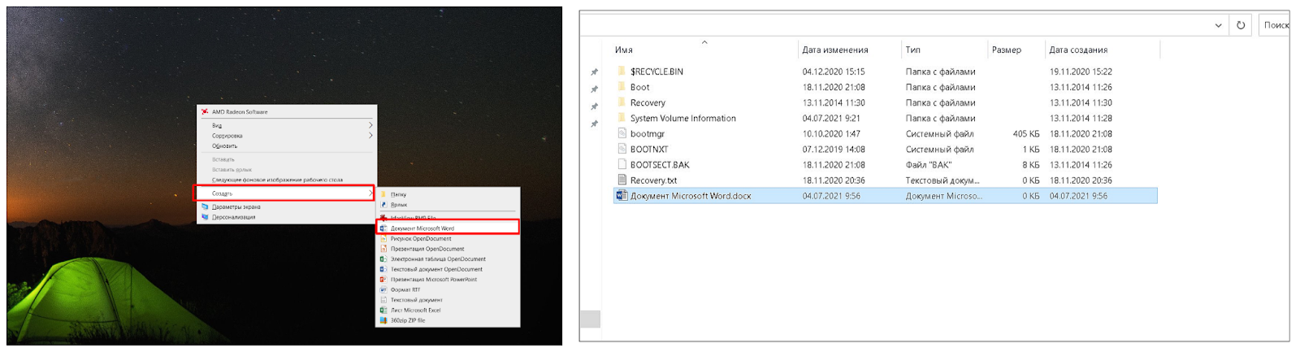This screenshot has height=352, width=1300.
Task: Open the address bar history dropdown
Action: [1218, 25]
